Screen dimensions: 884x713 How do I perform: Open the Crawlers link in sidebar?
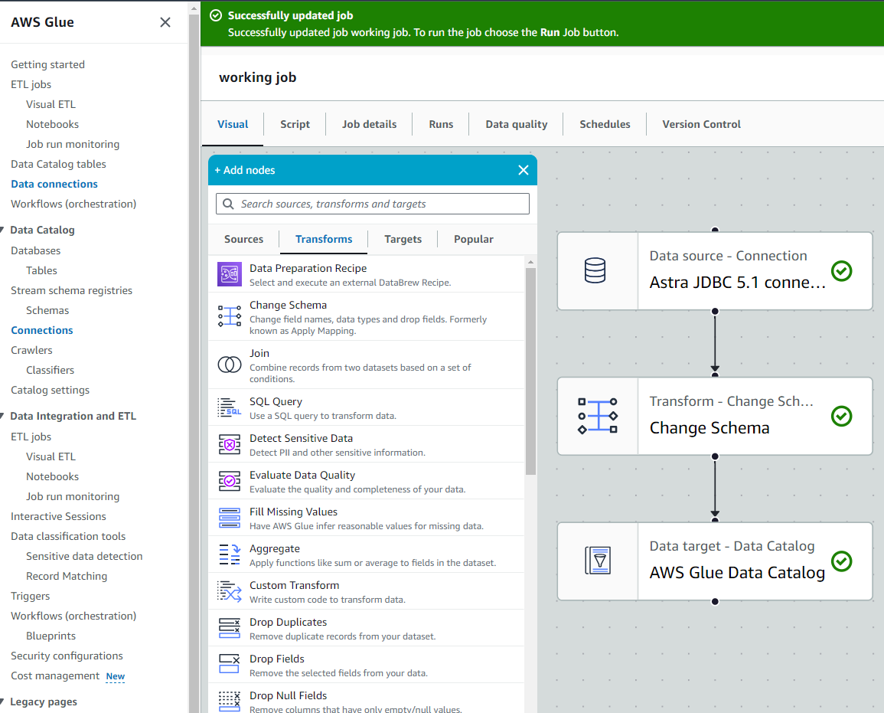31,350
